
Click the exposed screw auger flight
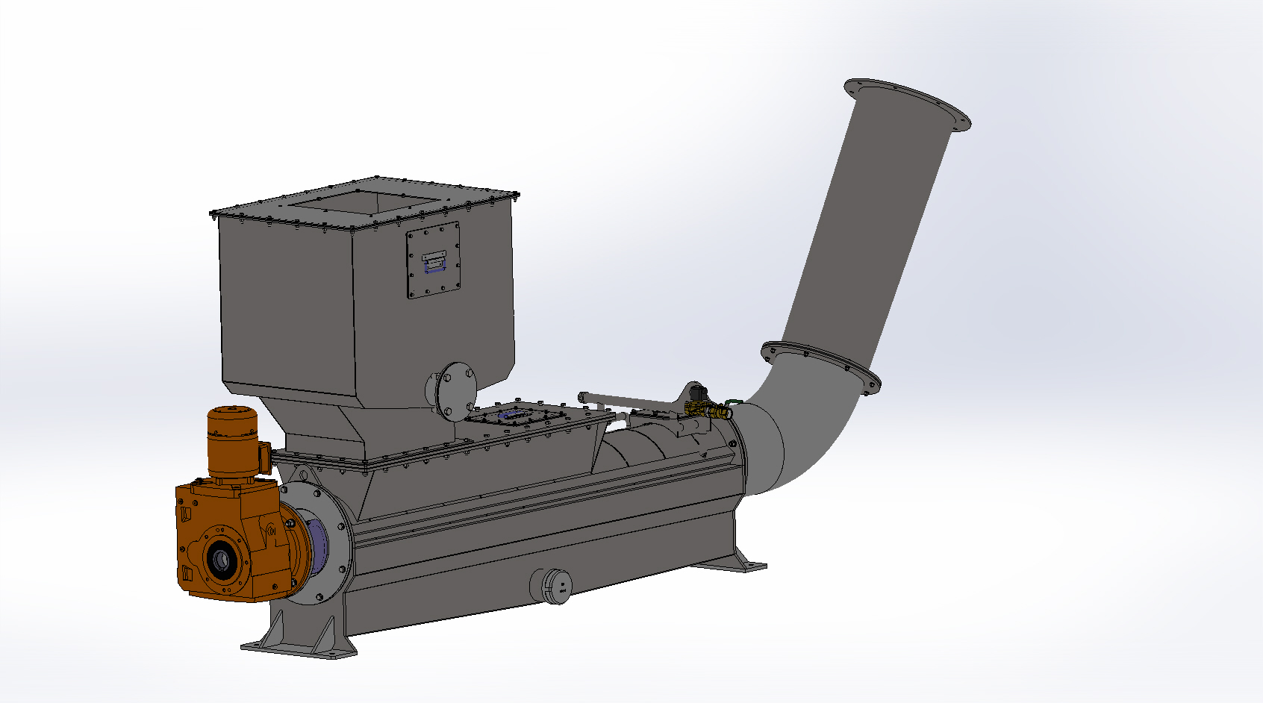tap(642, 446)
